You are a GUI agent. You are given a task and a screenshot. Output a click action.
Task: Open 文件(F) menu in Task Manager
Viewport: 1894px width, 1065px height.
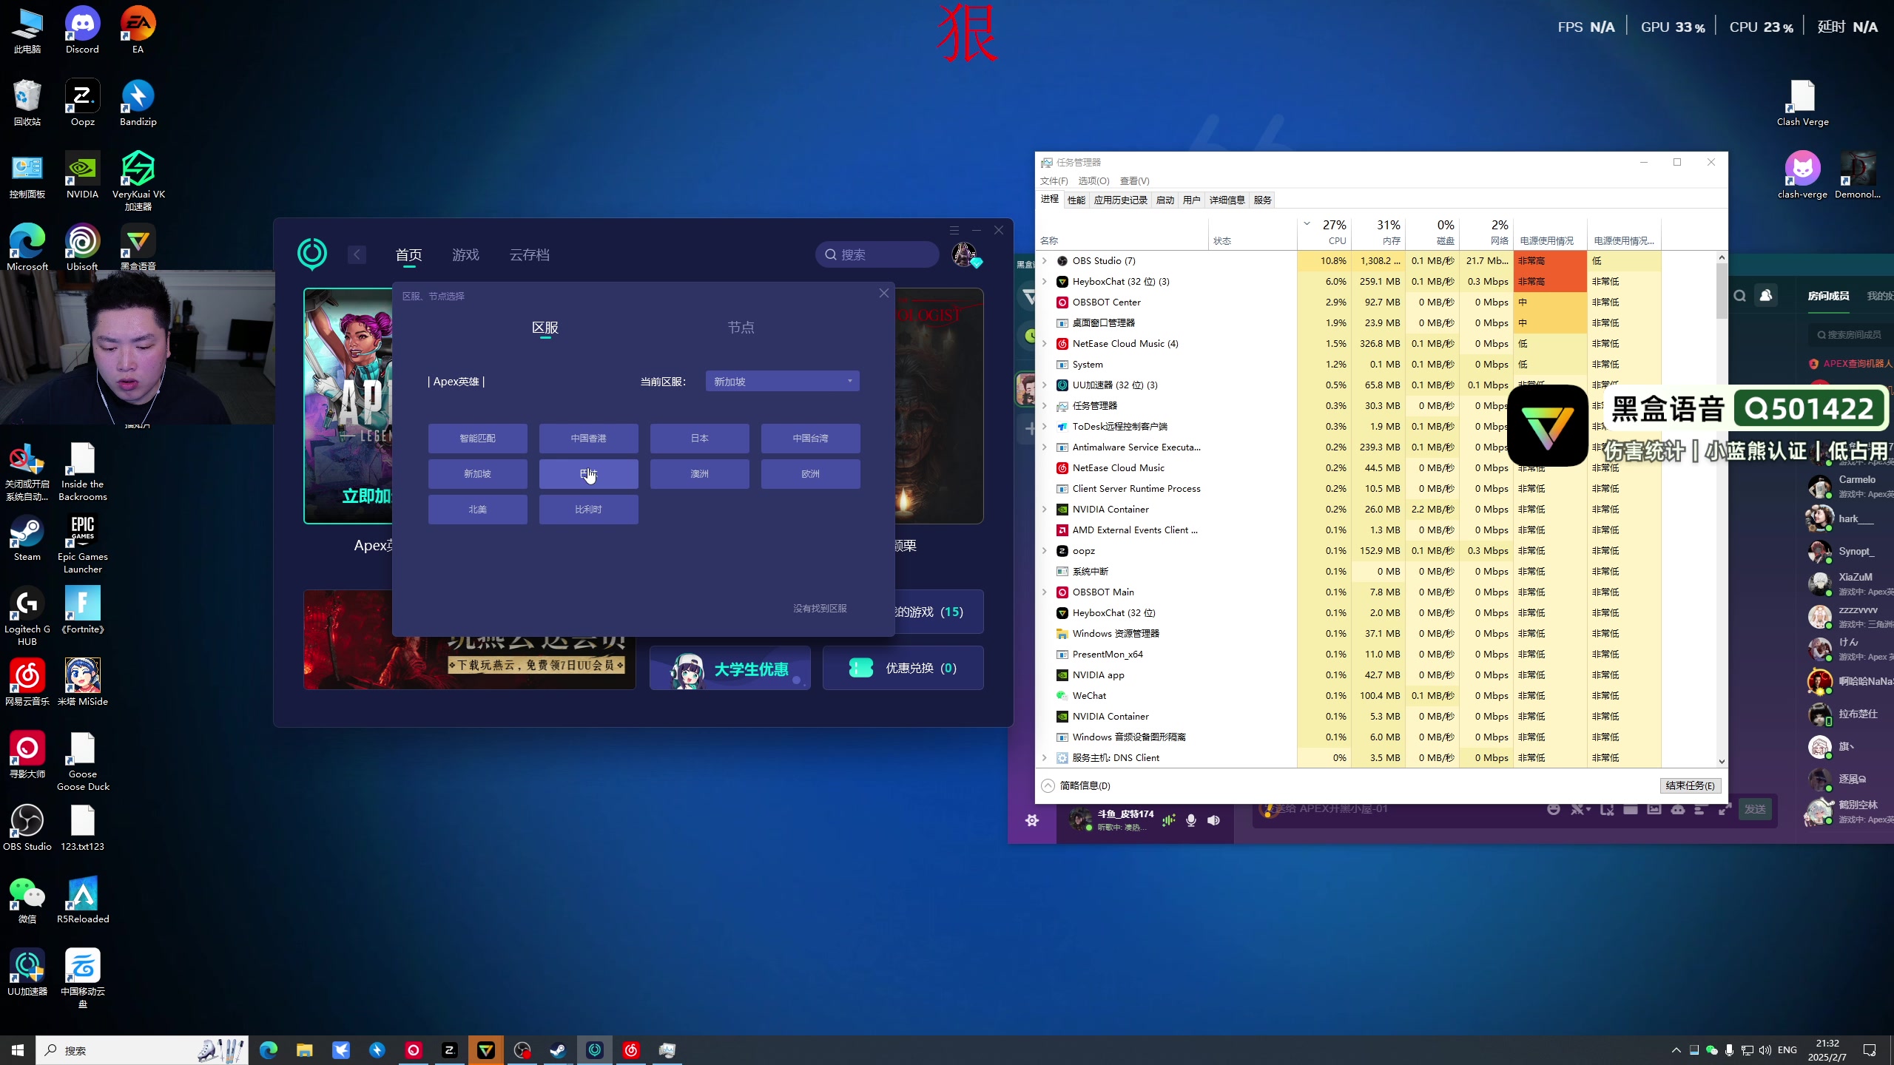click(x=1054, y=180)
